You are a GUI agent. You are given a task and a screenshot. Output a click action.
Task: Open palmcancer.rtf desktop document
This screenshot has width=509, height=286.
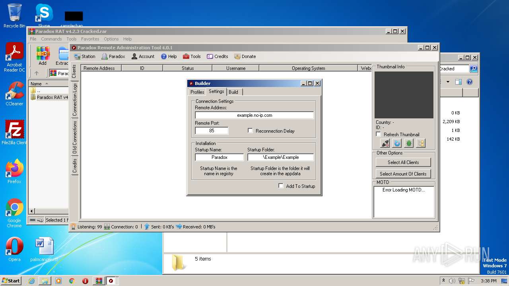[44, 249]
